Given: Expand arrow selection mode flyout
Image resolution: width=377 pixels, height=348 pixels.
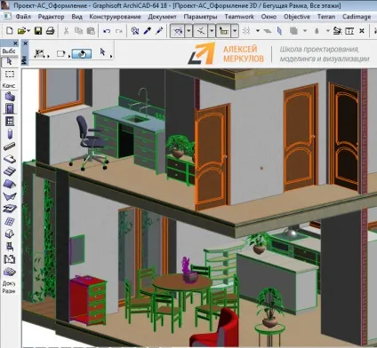Looking at the screenshot, I should (x=111, y=56).
